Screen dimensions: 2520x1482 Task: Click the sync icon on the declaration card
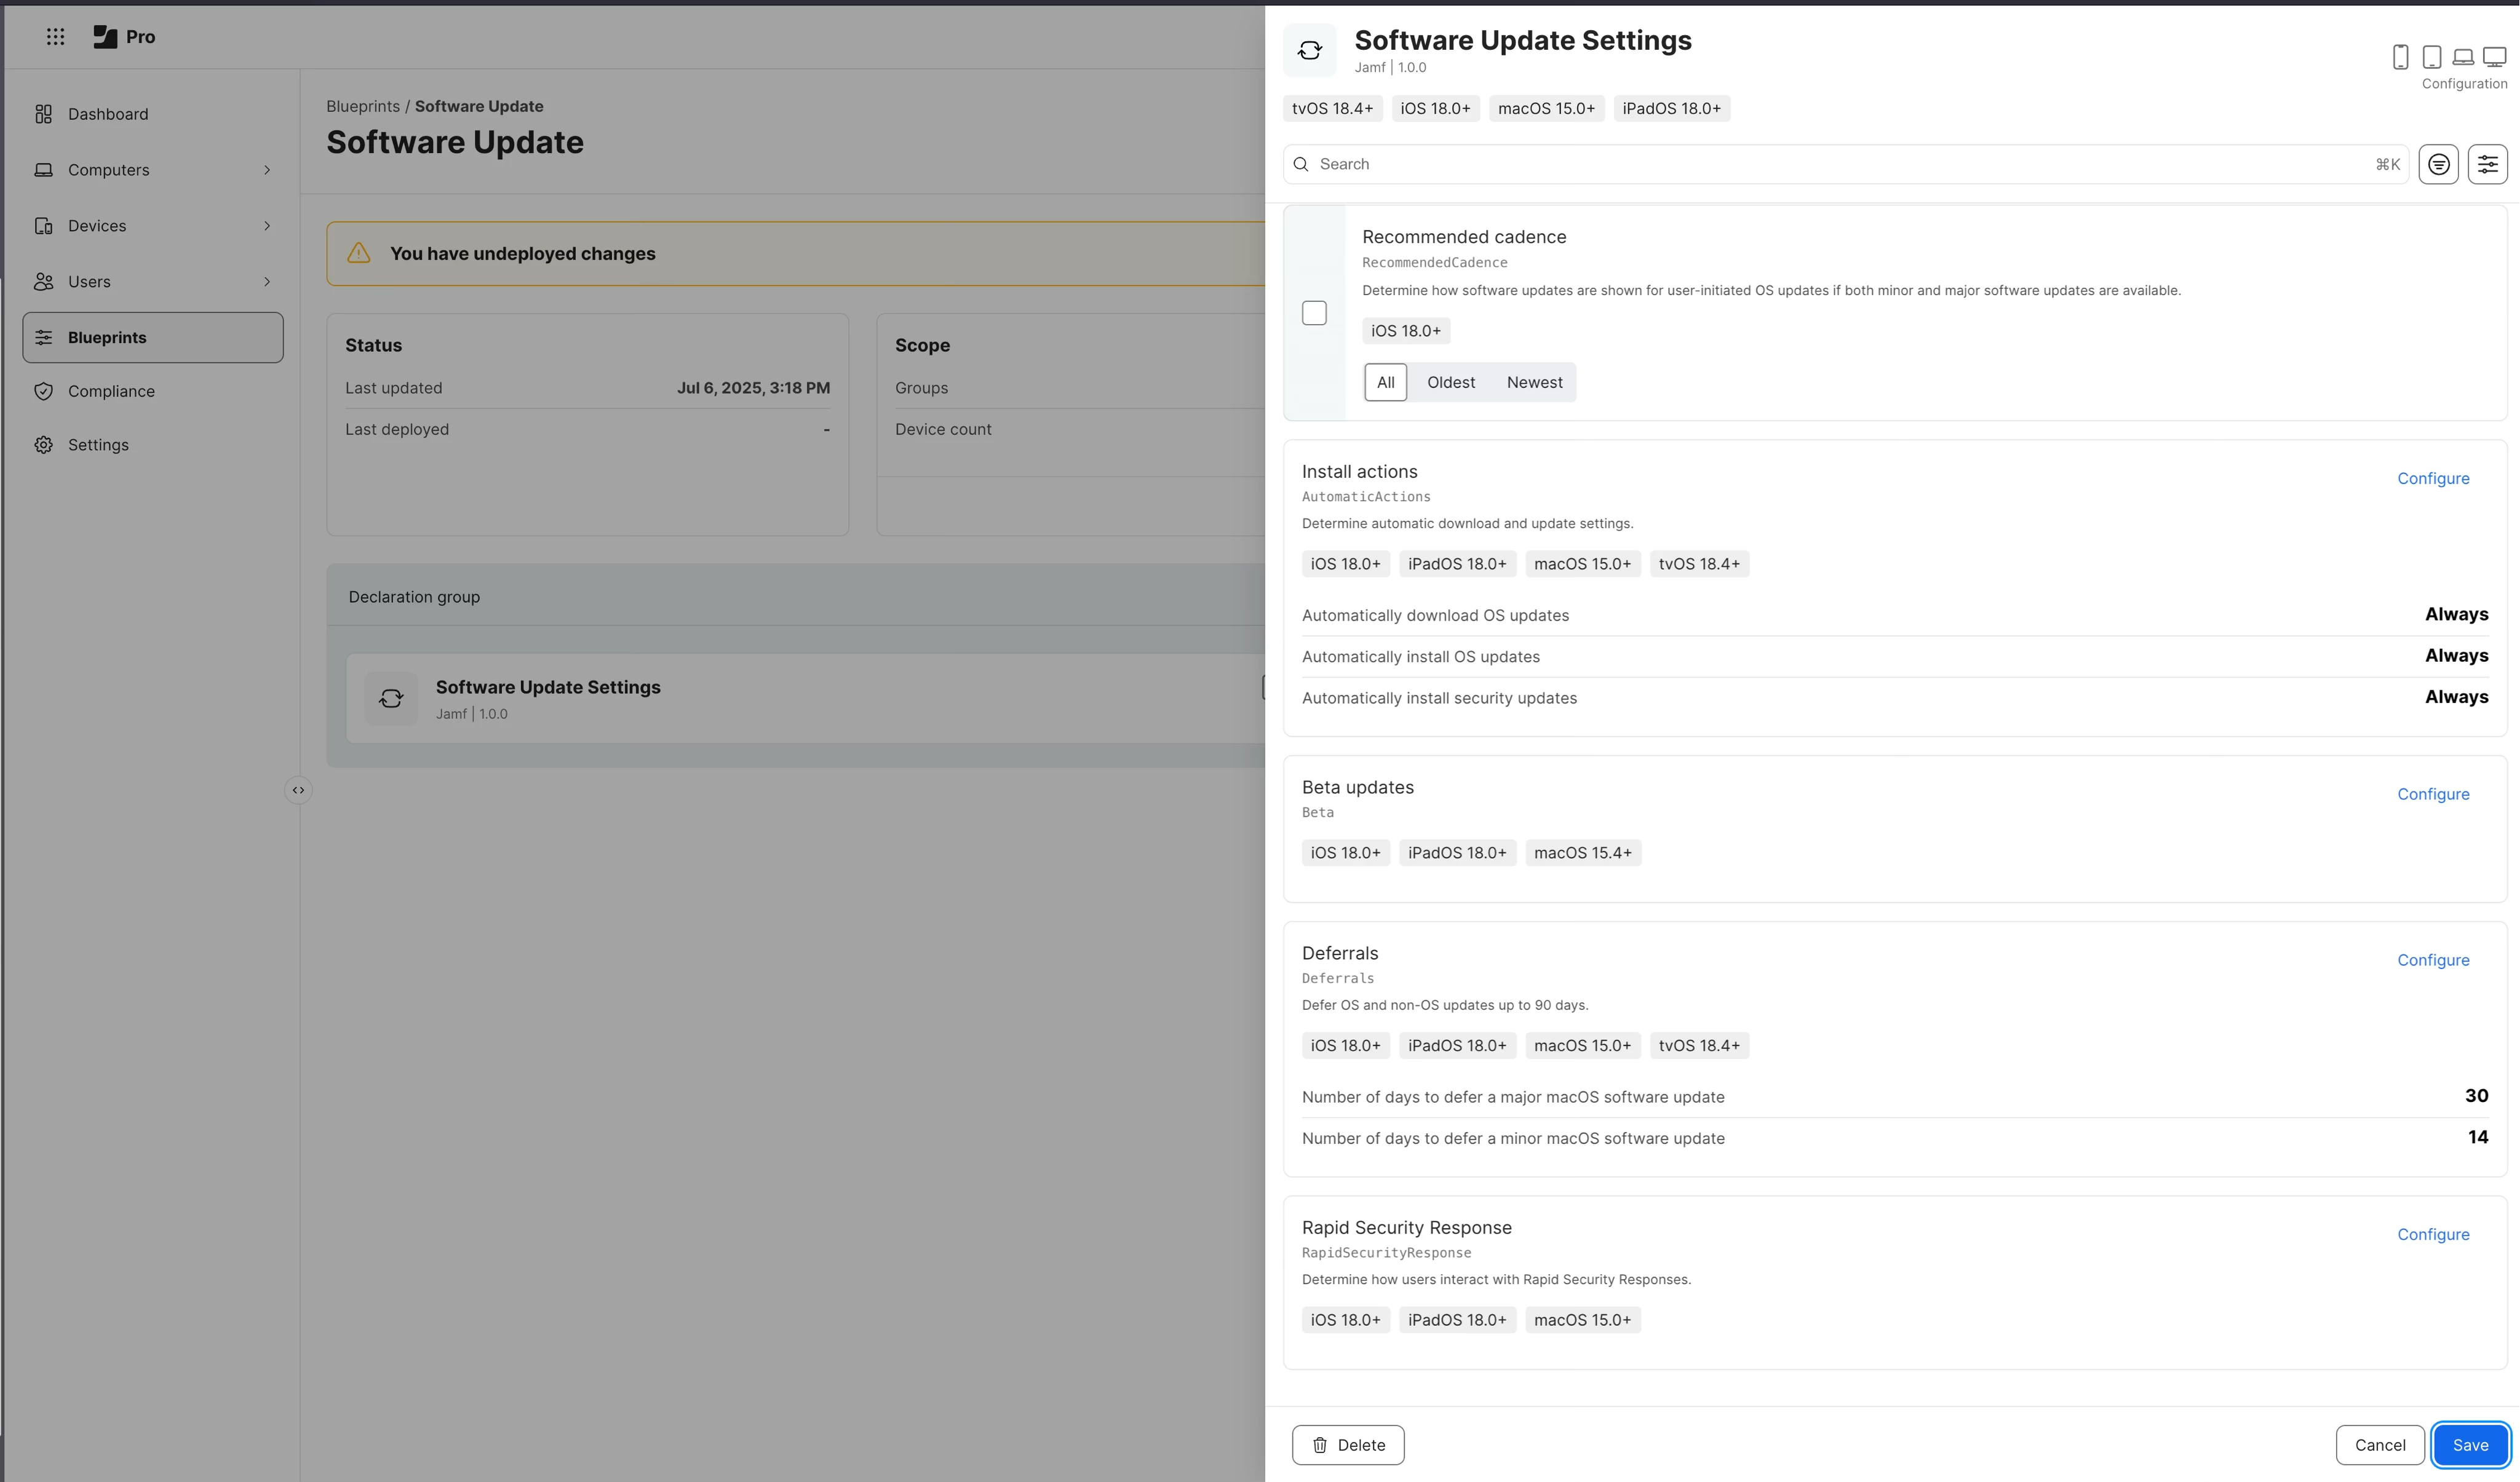pos(391,698)
